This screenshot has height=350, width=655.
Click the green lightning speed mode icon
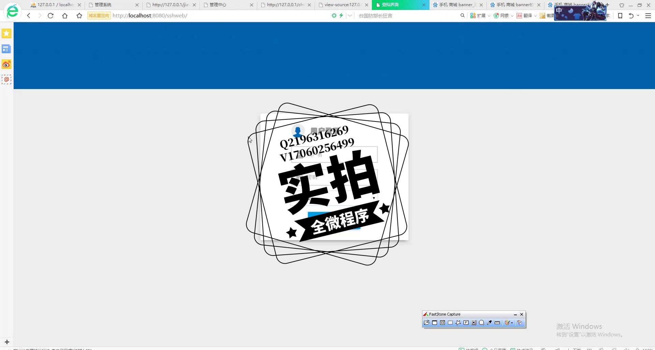(x=341, y=15)
